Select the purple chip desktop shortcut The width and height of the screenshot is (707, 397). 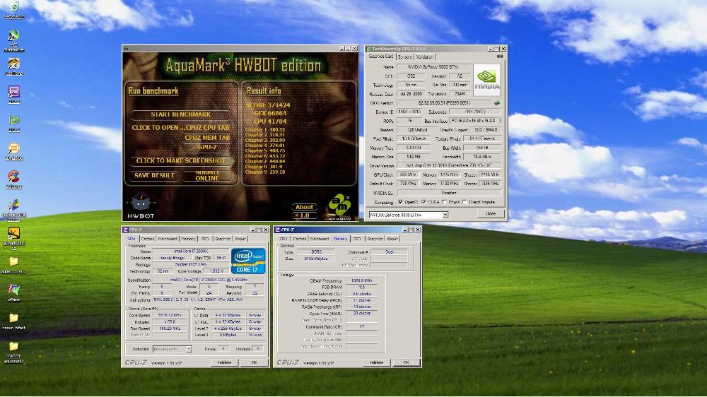(x=13, y=94)
